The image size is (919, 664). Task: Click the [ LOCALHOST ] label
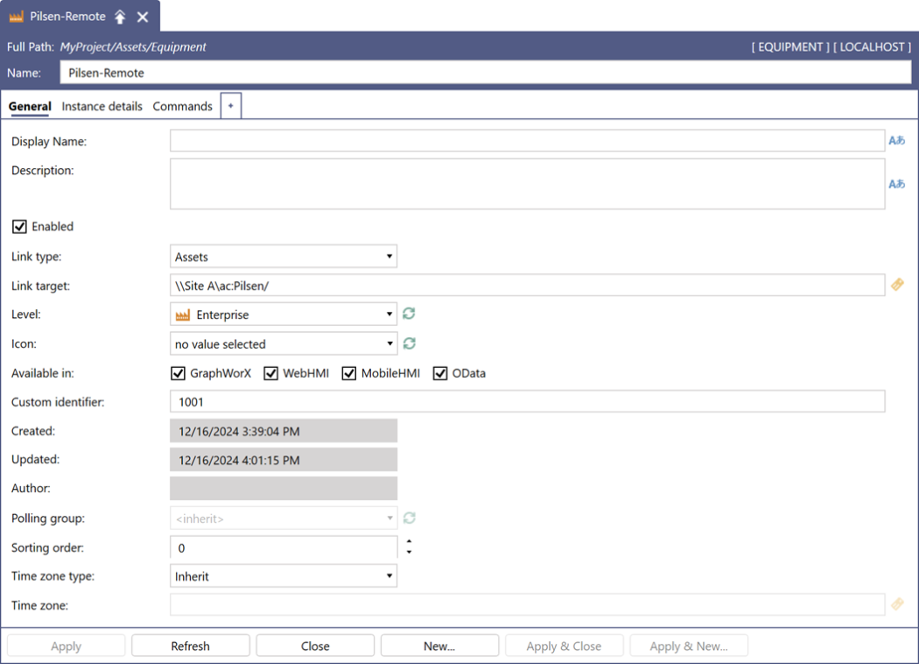[872, 47]
